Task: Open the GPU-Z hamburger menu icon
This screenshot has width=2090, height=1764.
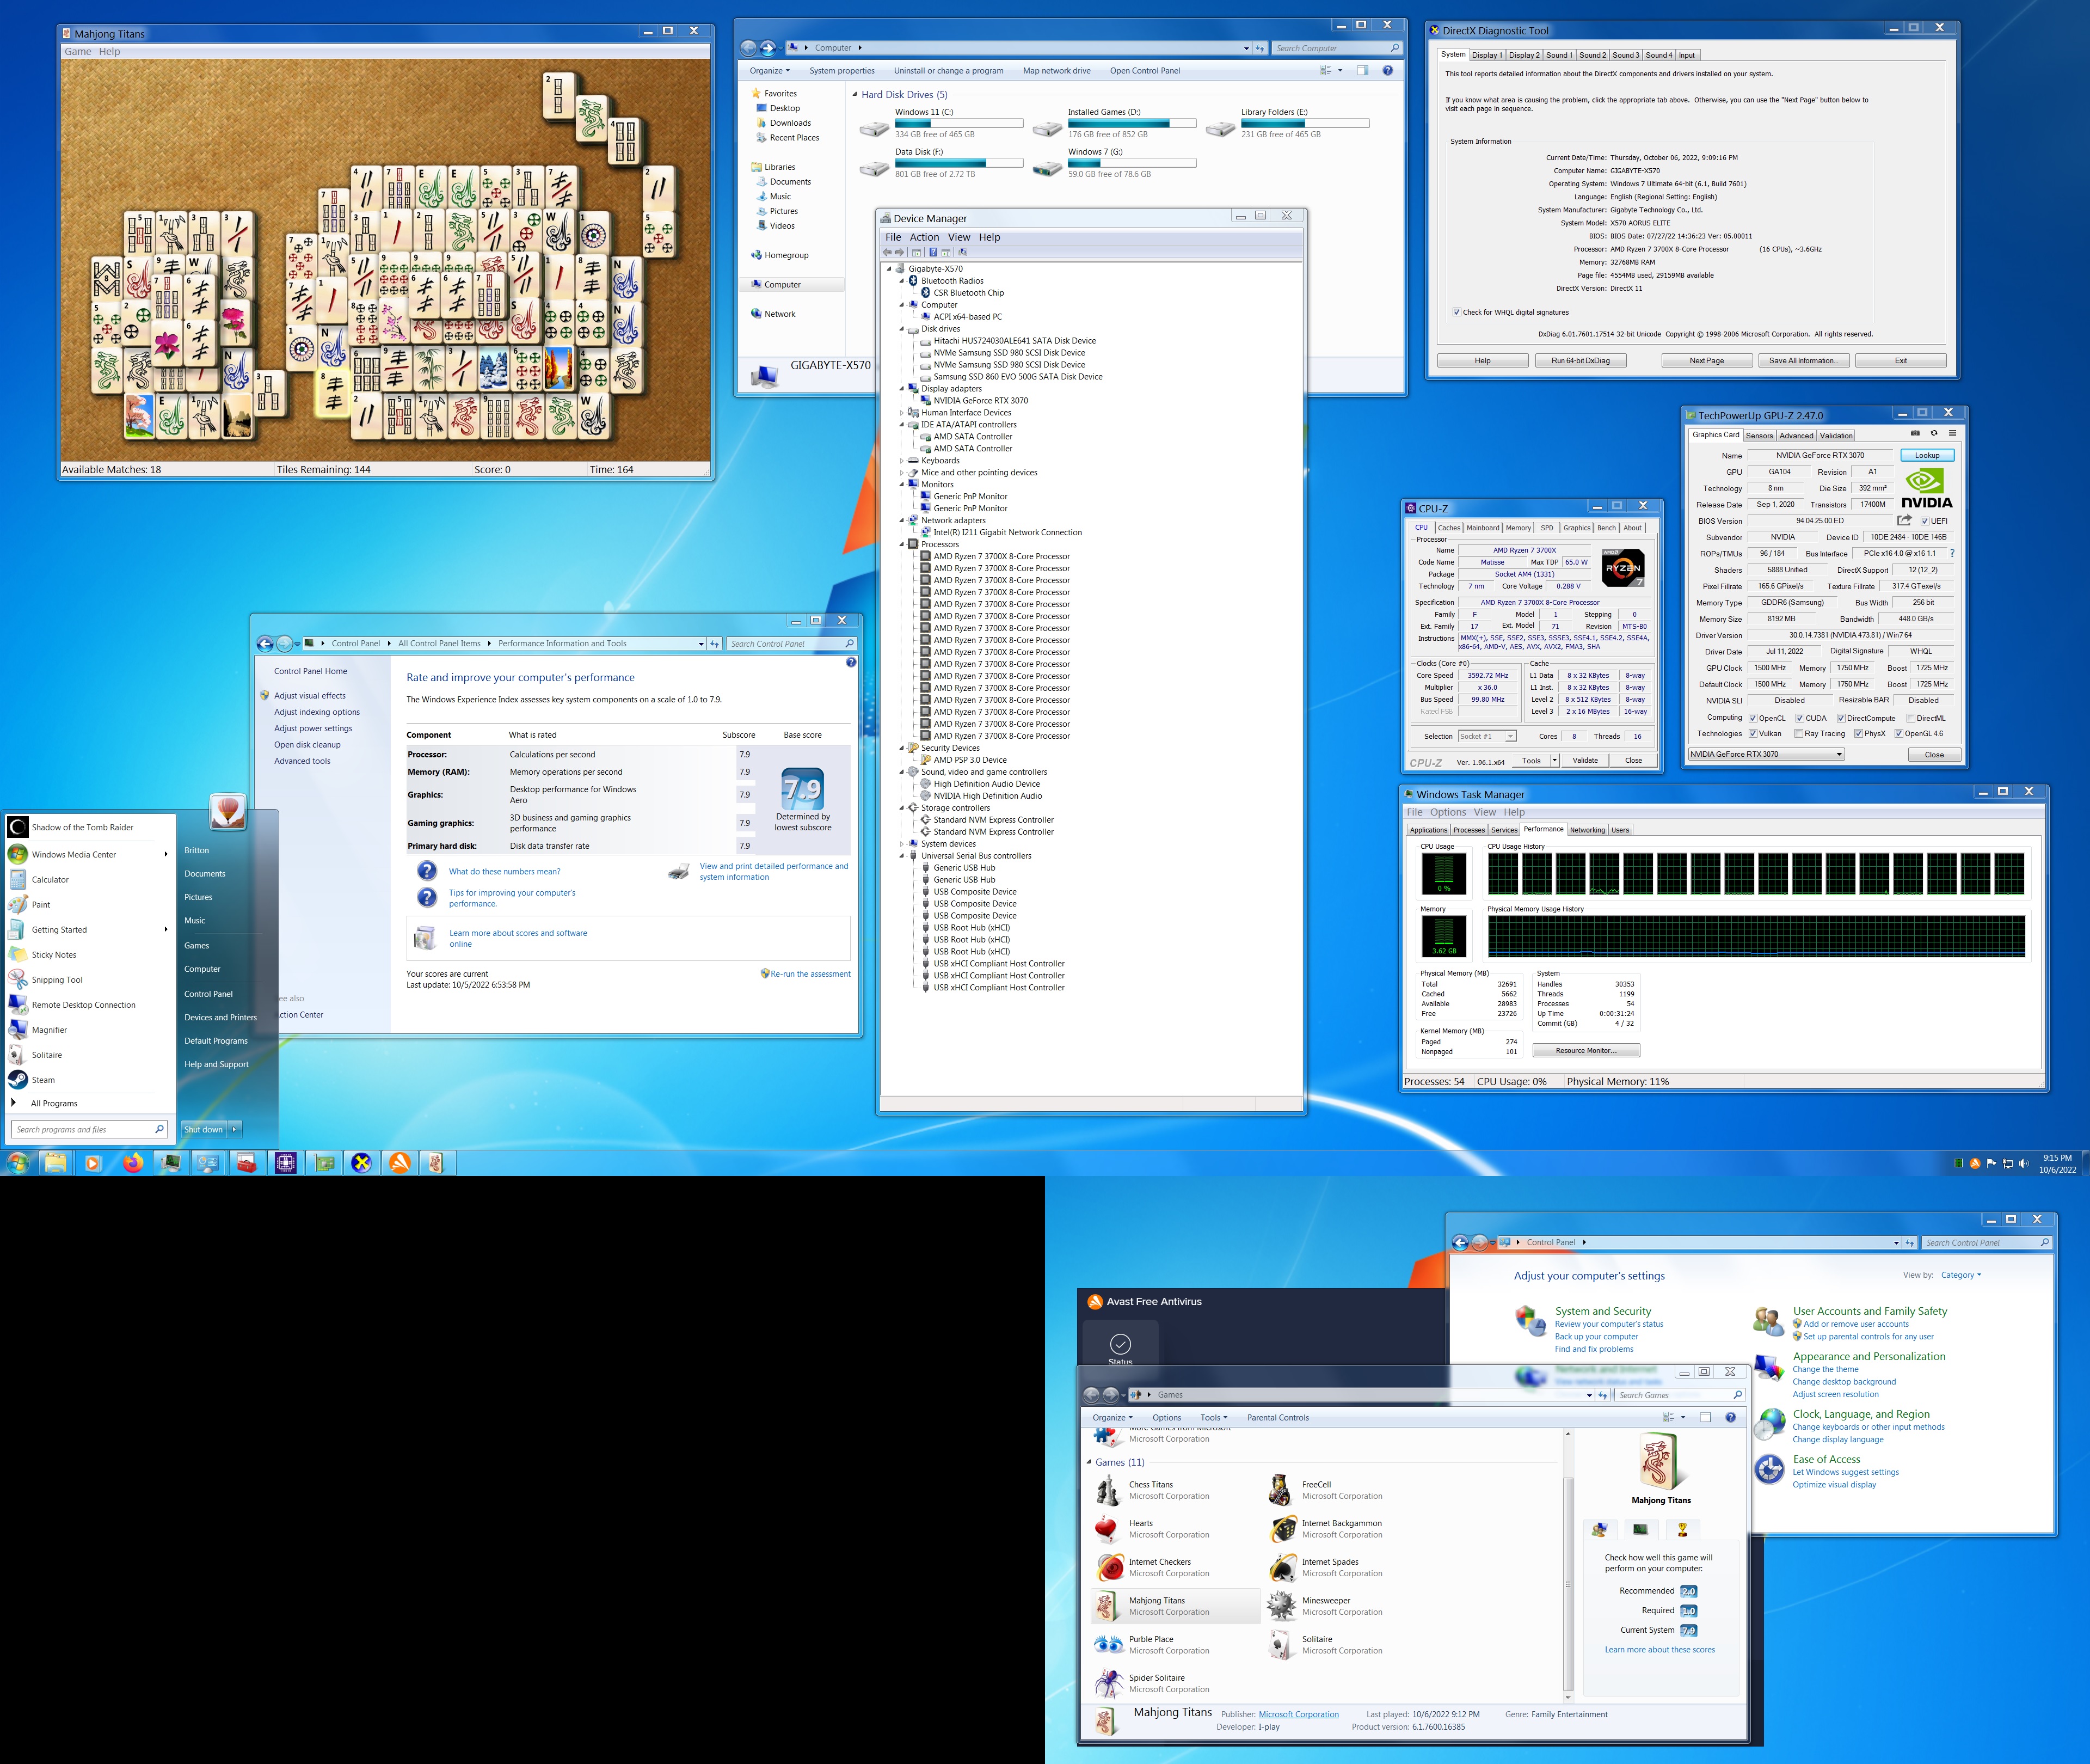Action: [1953, 433]
